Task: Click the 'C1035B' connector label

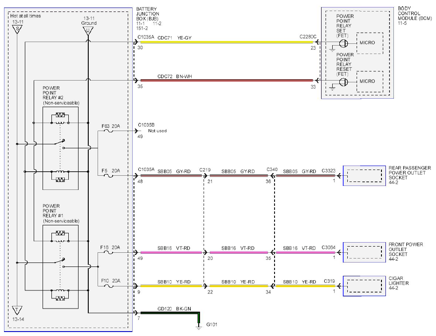Action: [x=146, y=125]
